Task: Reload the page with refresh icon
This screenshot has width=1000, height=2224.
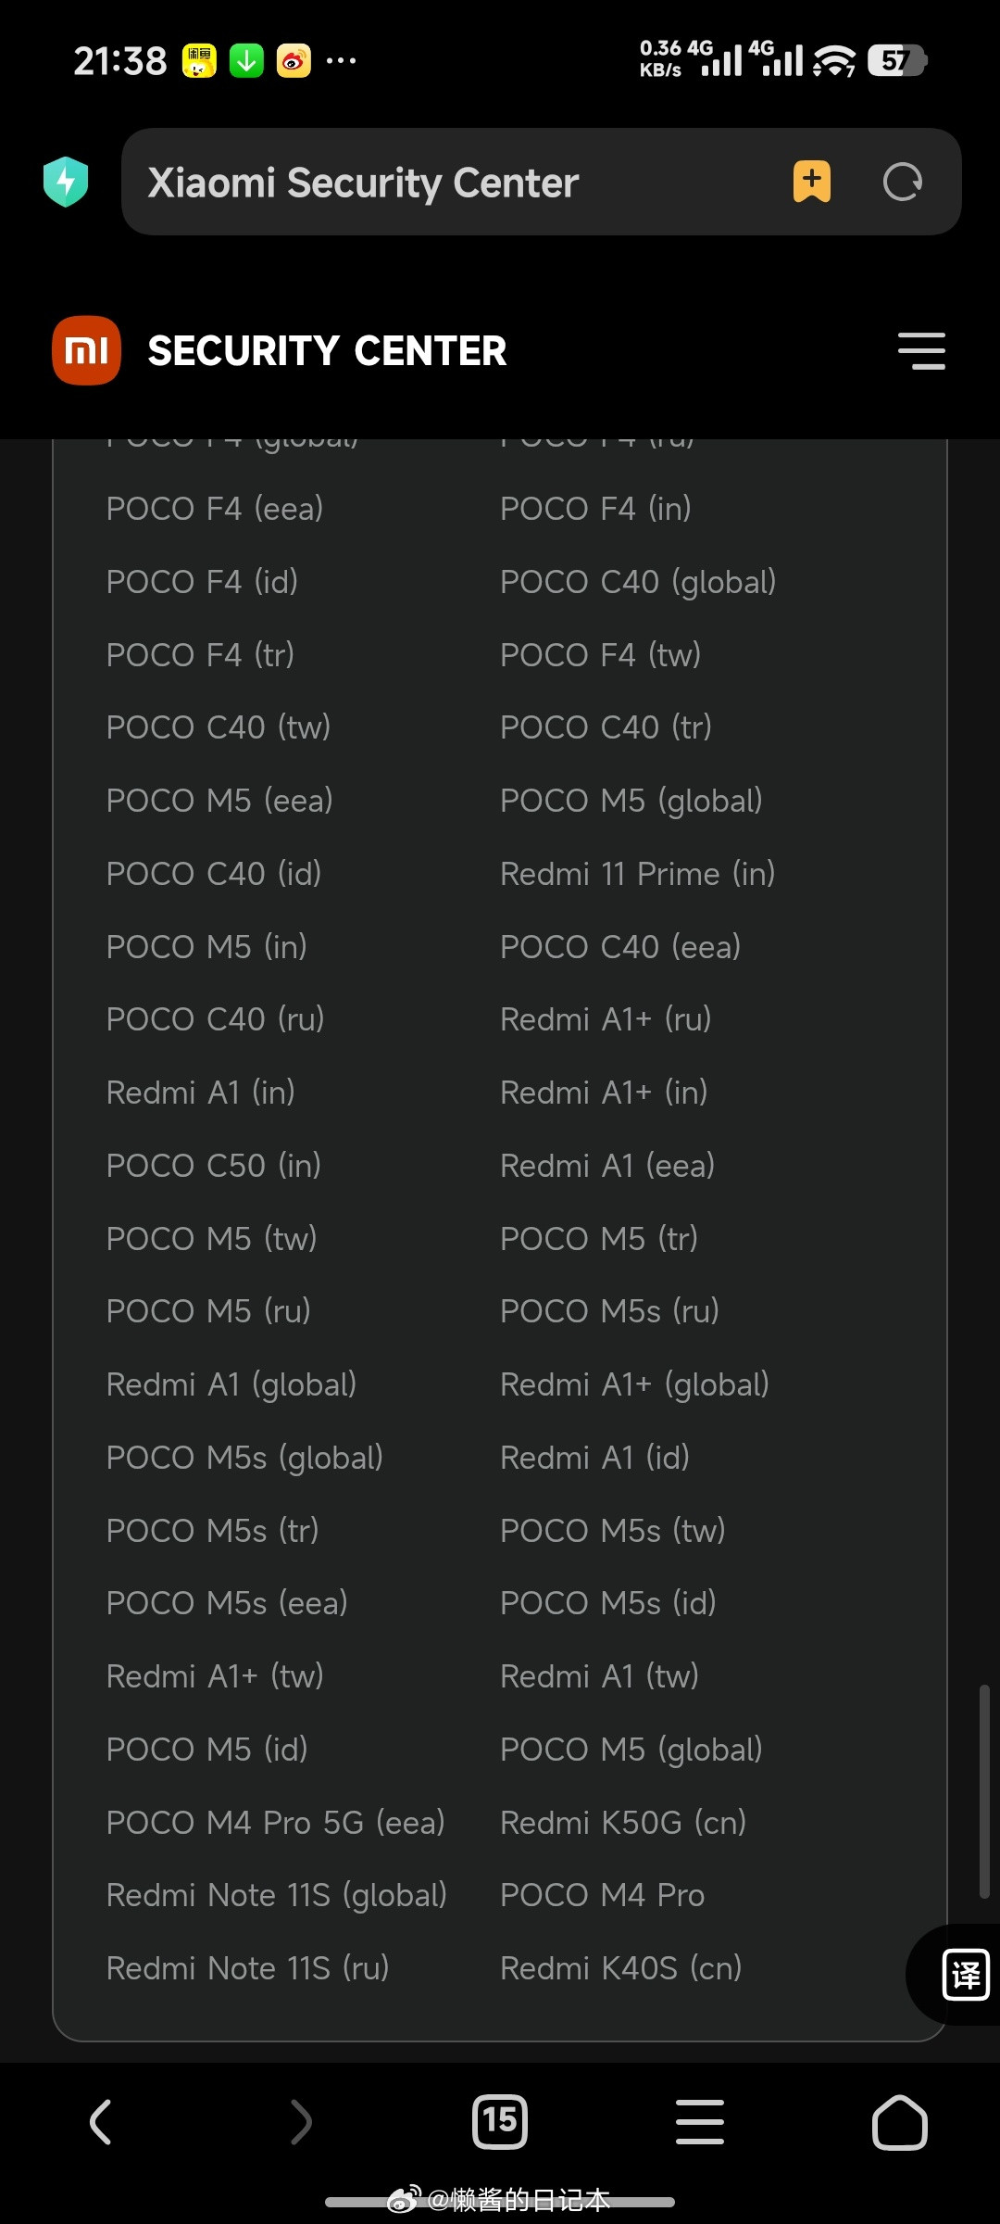Action: point(902,182)
